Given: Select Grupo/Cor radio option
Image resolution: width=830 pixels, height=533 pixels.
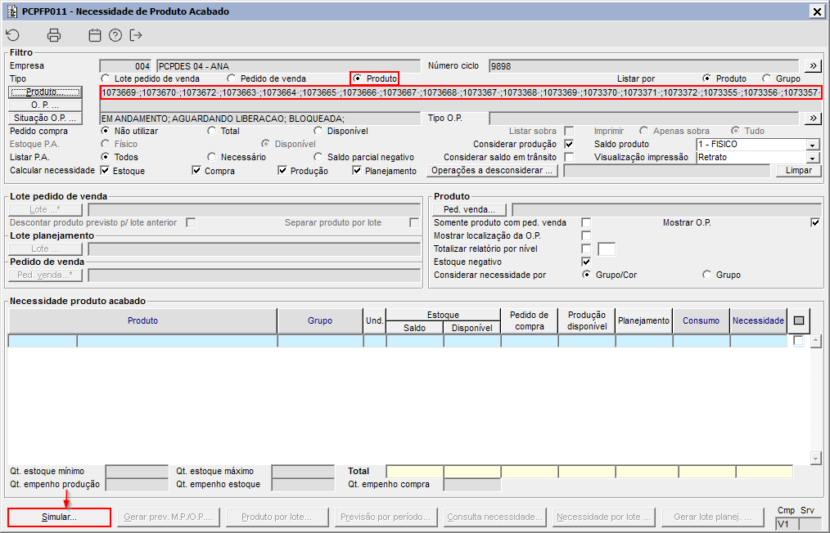Looking at the screenshot, I should pos(586,275).
